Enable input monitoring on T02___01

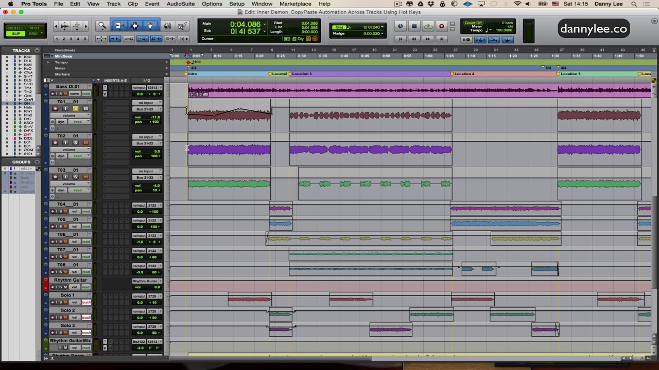[65, 142]
